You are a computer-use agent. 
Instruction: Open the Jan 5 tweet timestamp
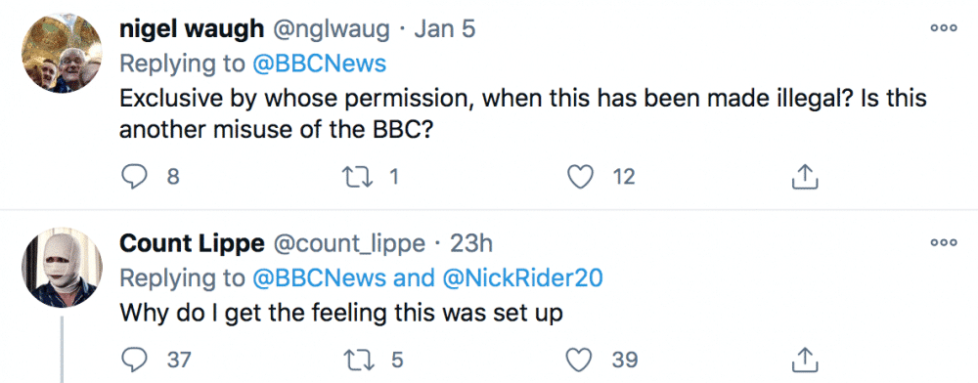(x=444, y=30)
